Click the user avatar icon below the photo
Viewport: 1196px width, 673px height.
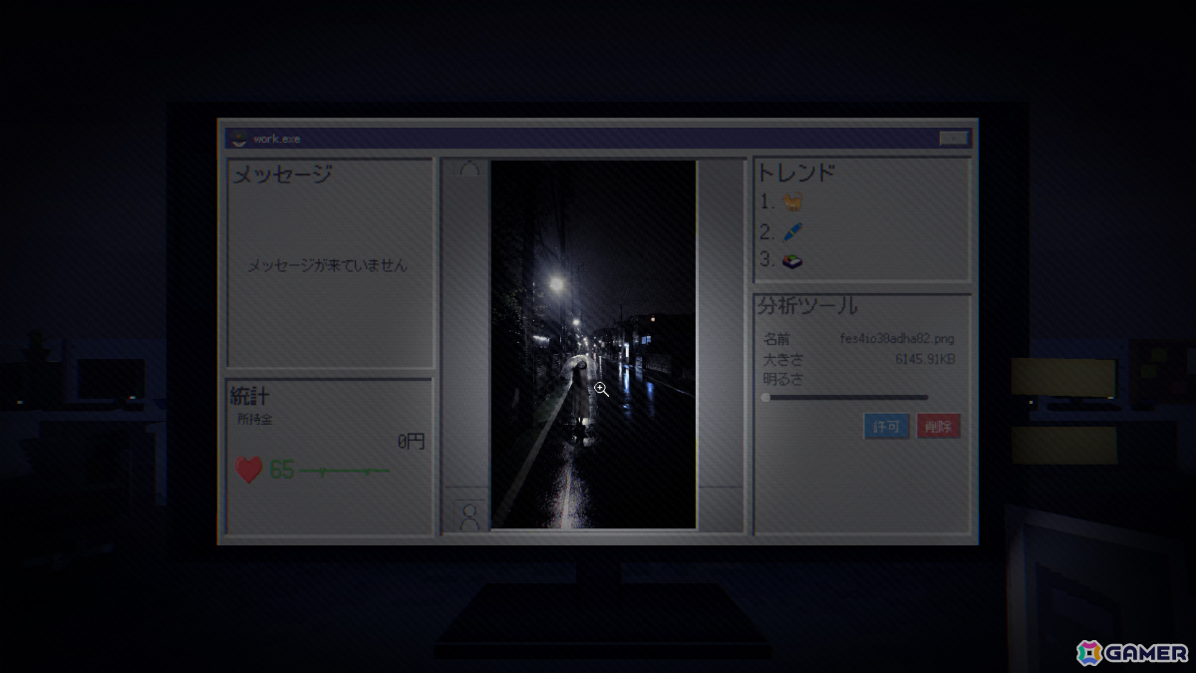pyautogui.click(x=469, y=515)
